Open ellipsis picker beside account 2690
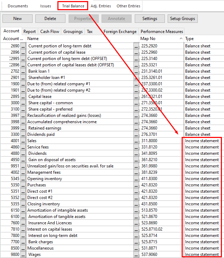 [23, 46]
